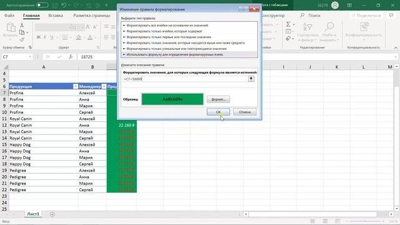Image resolution: width=400 pixels, height=225 pixels.
Task: Switch to the Главная tab
Action: pyautogui.click(x=31, y=16)
